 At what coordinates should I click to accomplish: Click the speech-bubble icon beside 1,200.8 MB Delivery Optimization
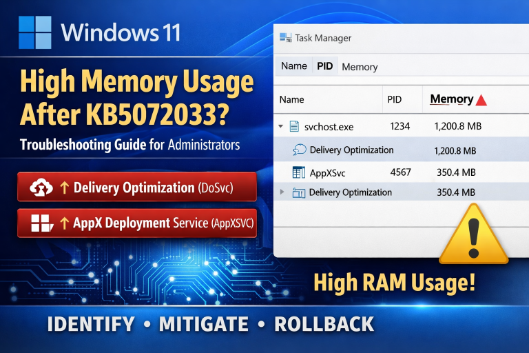click(x=300, y=150)
